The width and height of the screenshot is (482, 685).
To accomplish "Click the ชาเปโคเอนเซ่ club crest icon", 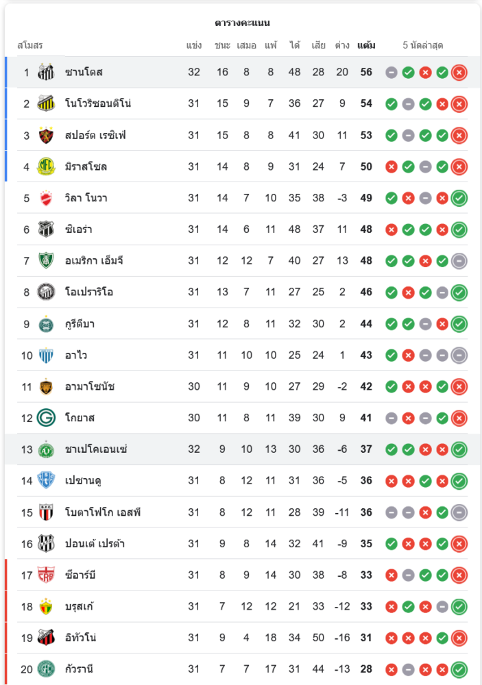I will 46,449.
